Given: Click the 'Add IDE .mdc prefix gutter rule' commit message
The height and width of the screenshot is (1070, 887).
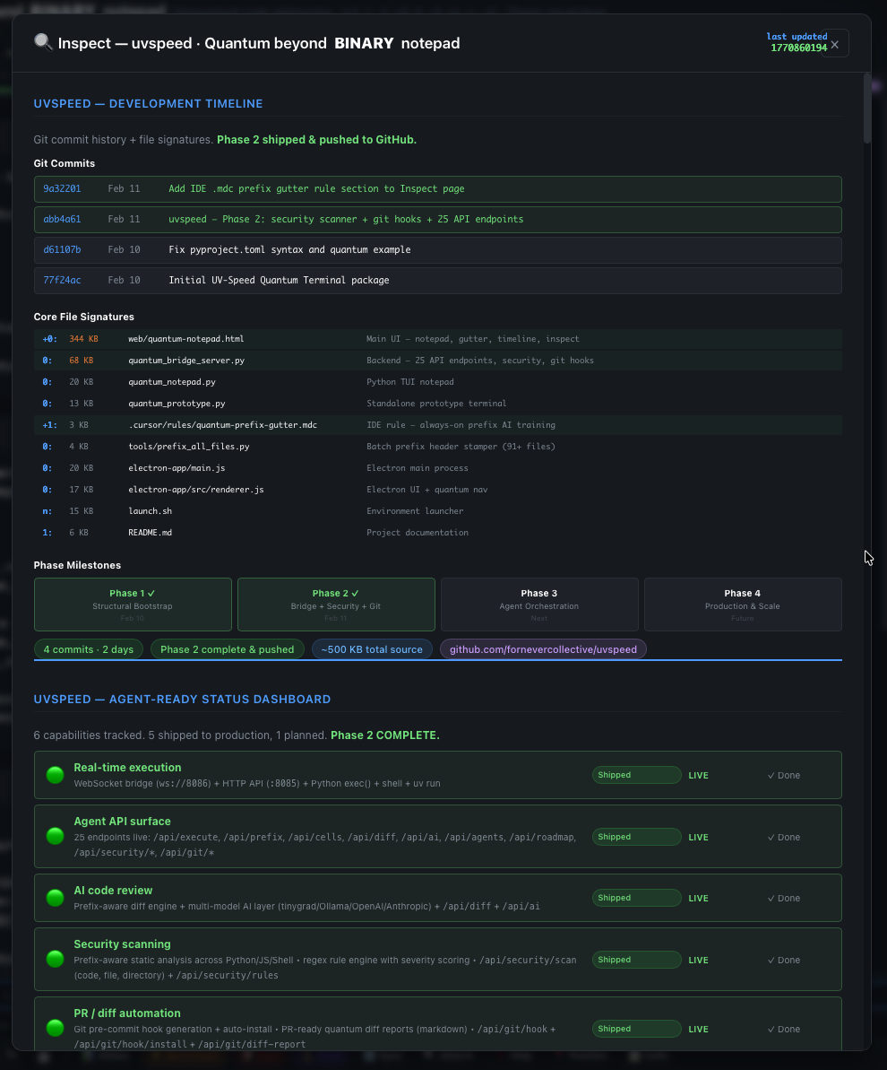Looking at the screenshot, I should [316, 189].
